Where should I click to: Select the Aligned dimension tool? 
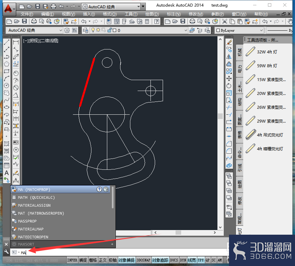(16, 49)
